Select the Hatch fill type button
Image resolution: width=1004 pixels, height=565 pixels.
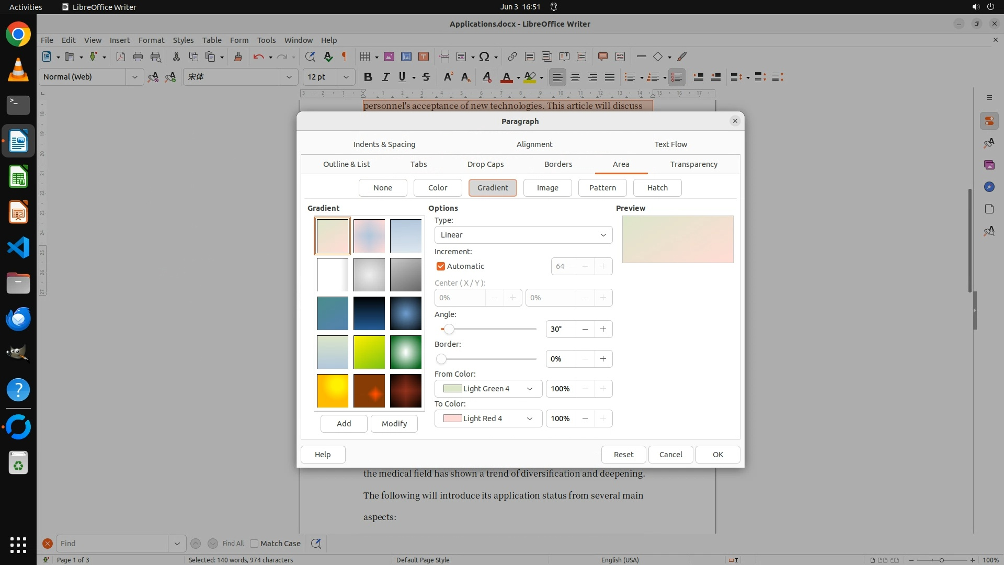coord(657,188)
